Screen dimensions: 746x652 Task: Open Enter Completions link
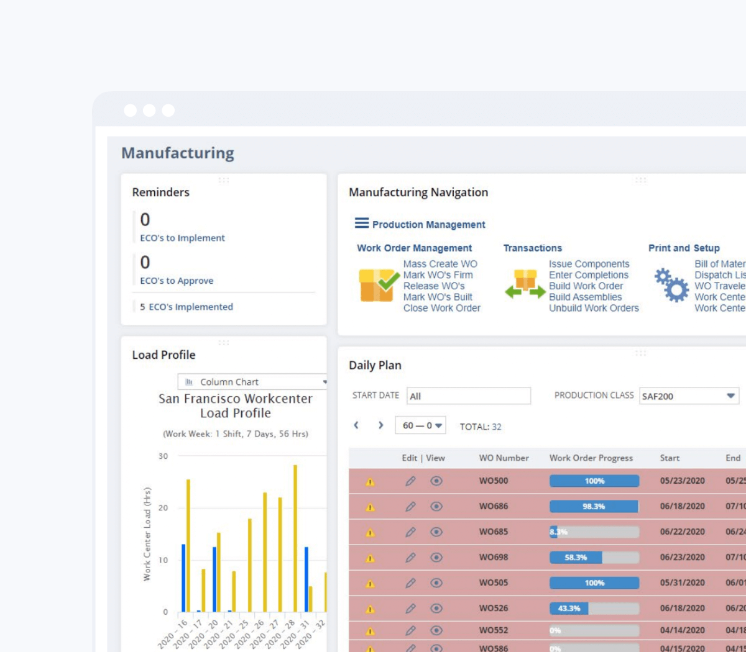click(588, 275)
